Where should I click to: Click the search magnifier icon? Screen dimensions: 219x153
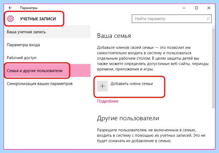click(208, 19)
